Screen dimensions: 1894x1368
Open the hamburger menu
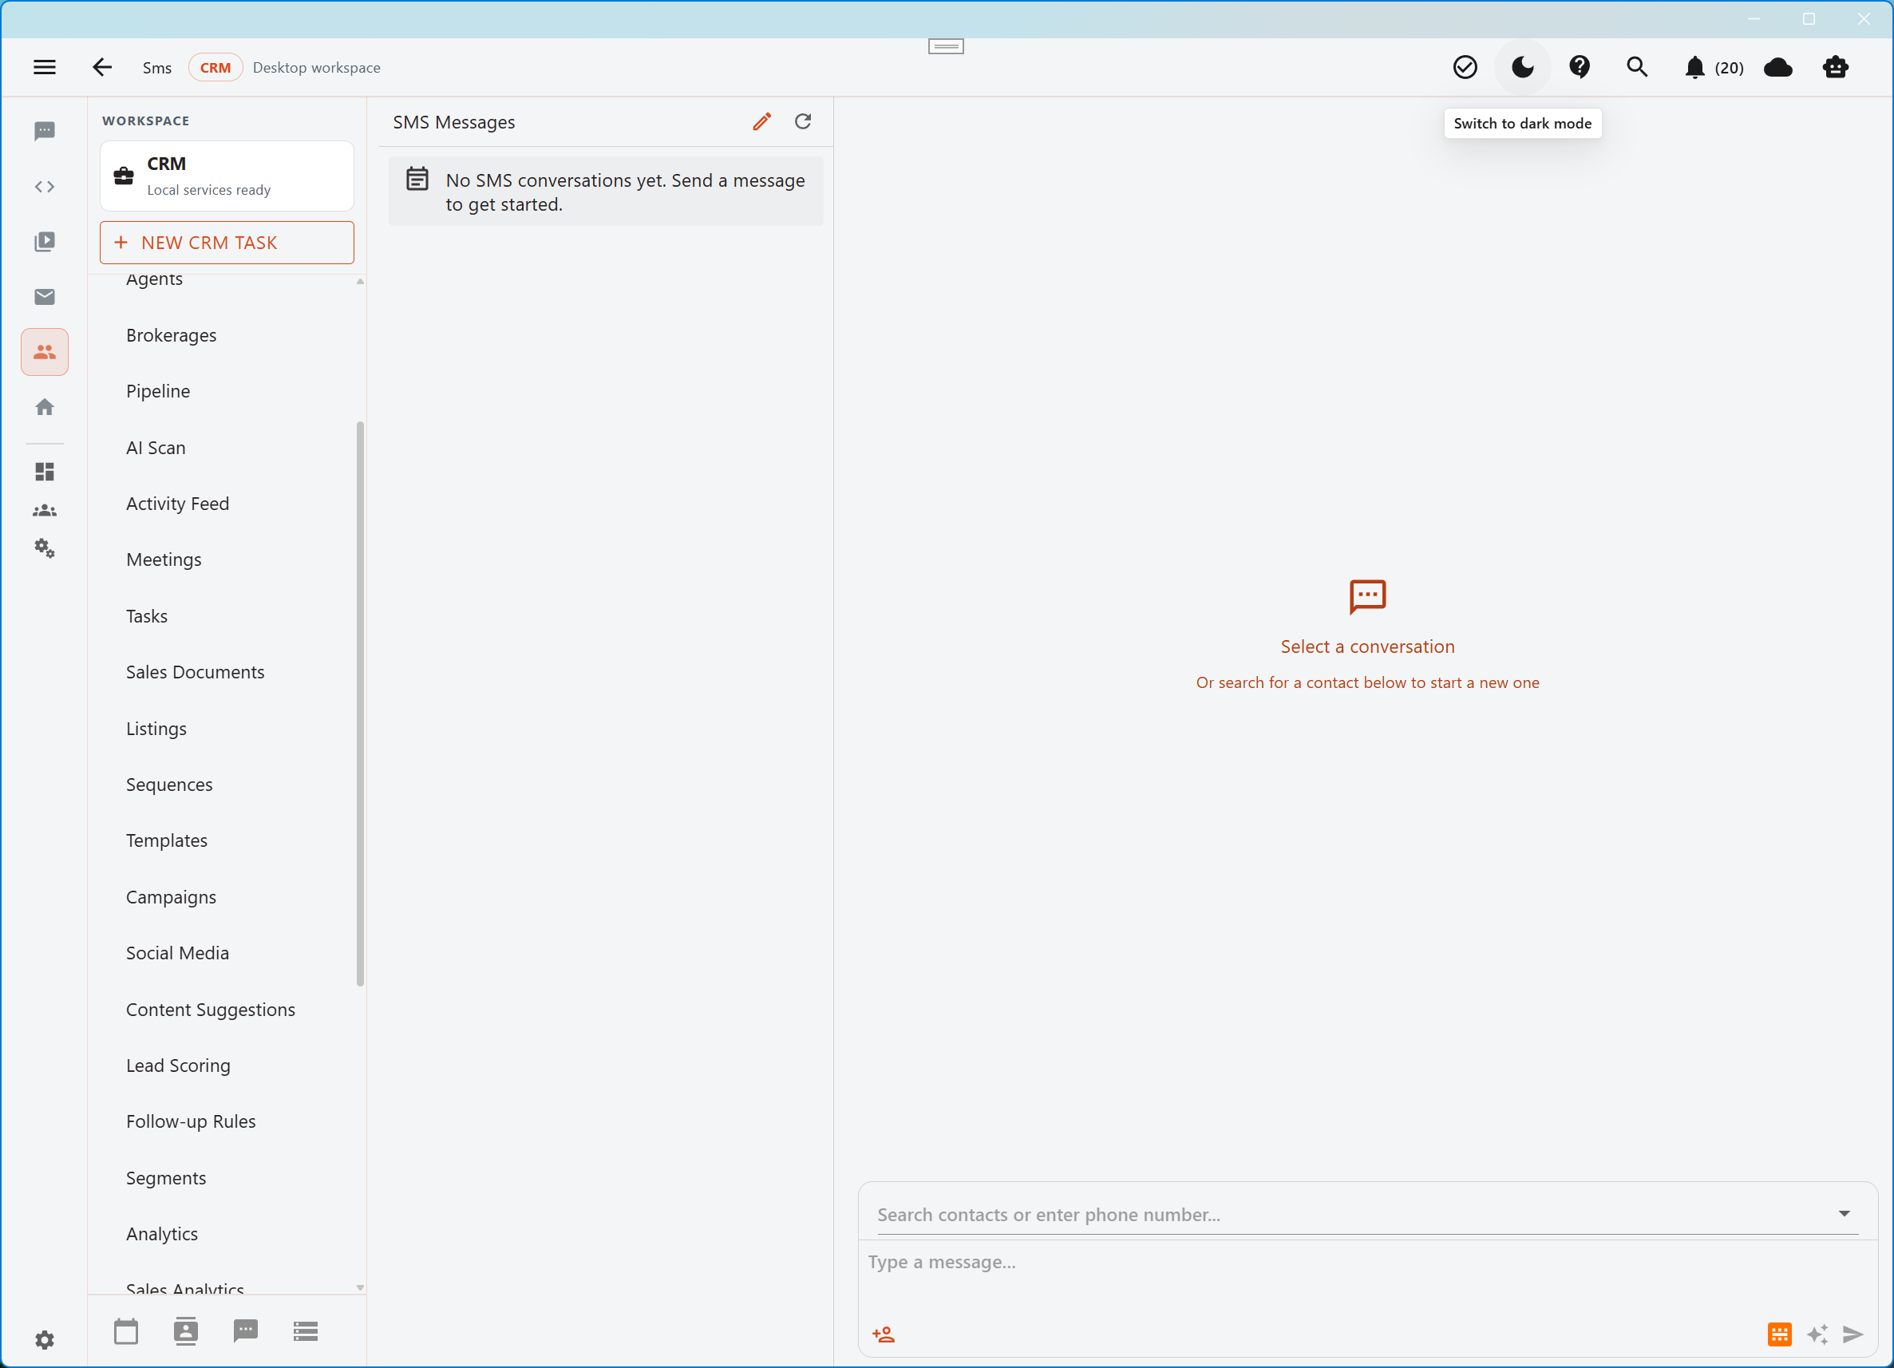[44, 68]
